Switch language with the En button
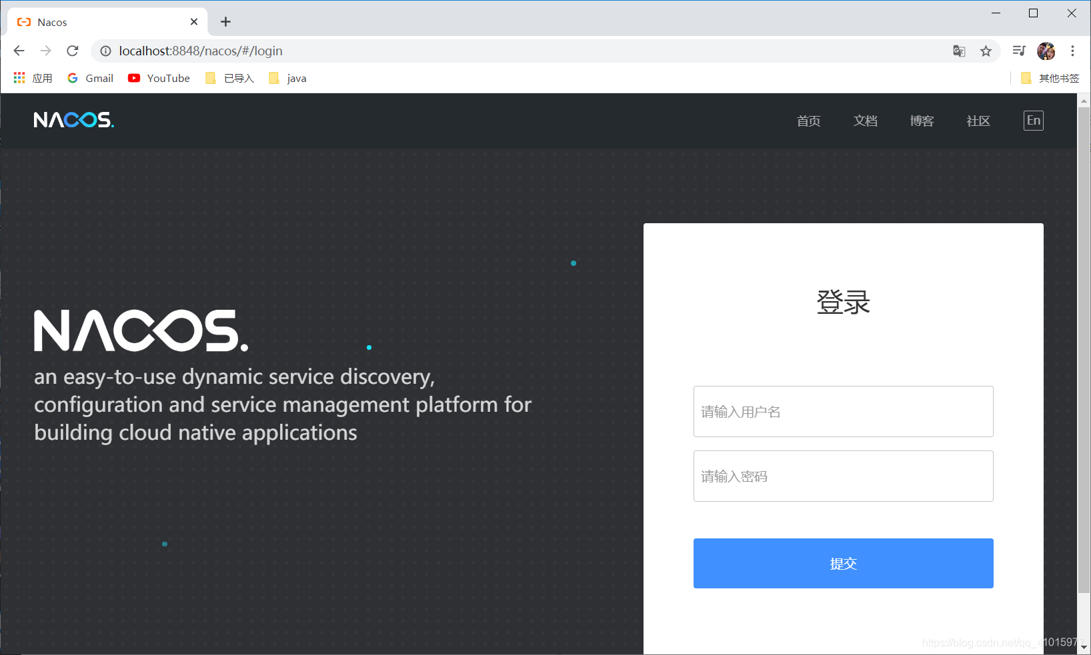1091x655 pixels. point(1034,121)
